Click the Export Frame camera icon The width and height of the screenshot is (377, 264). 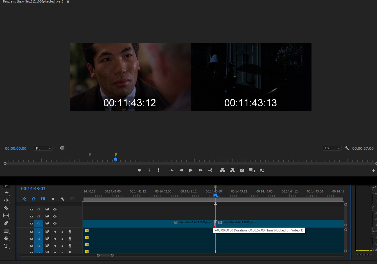tap(242, 170)
